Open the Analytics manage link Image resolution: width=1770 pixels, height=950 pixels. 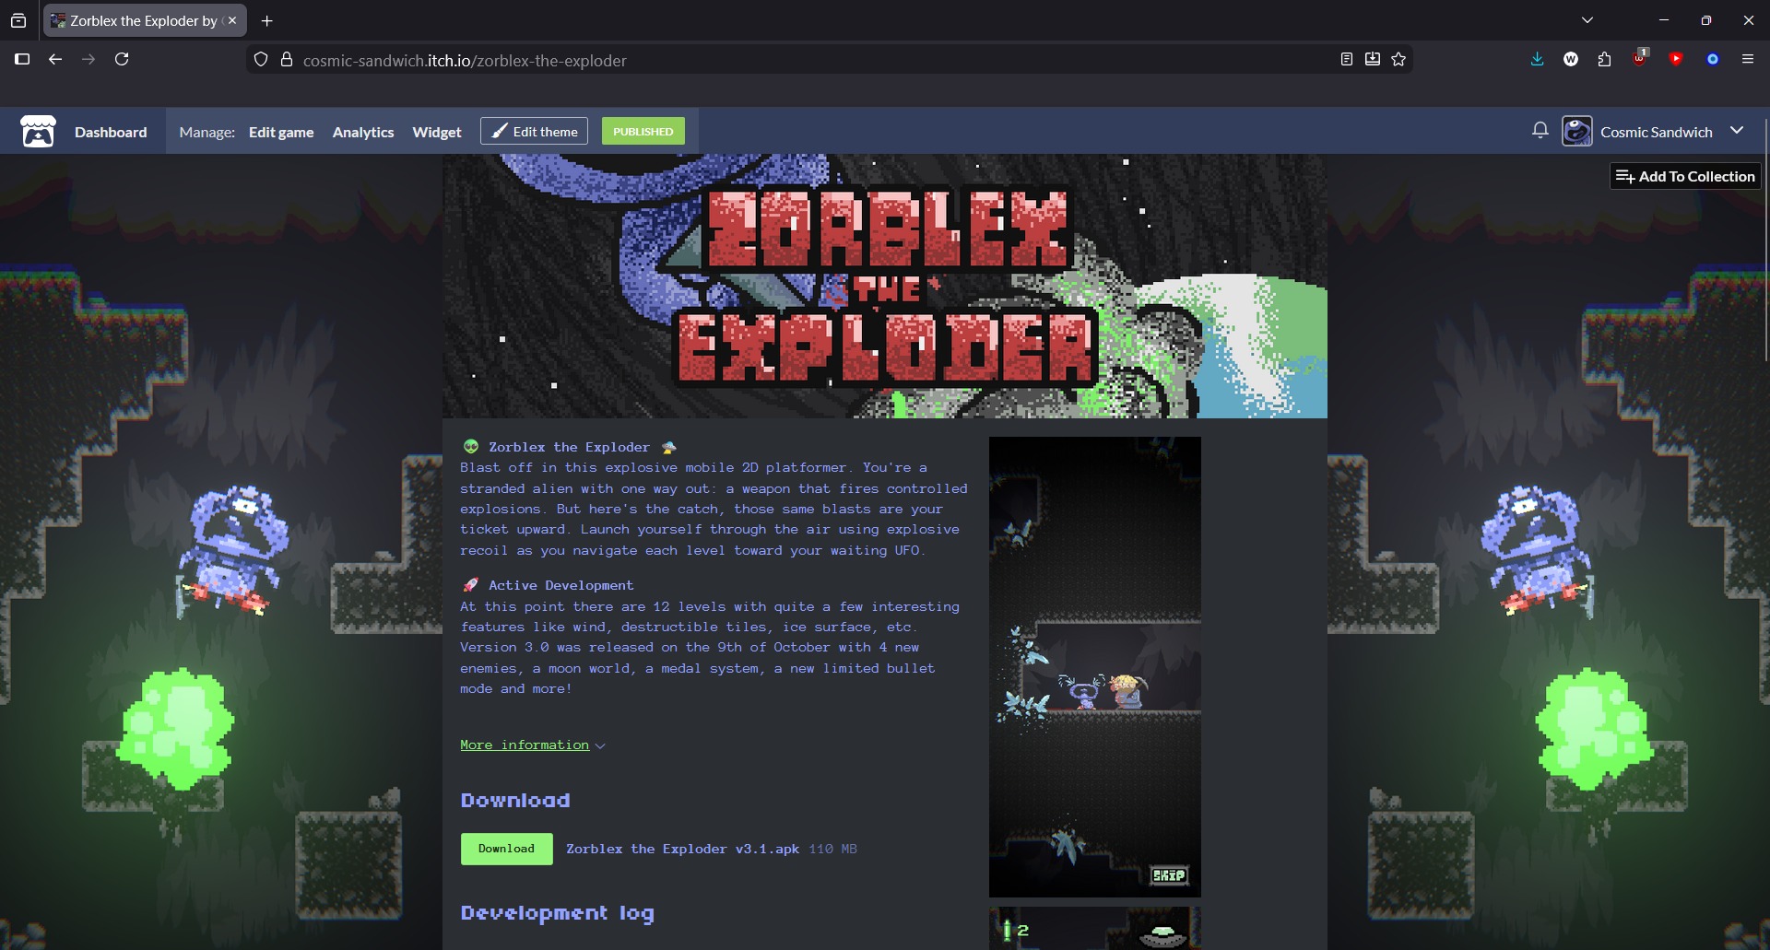coord(362,132)
